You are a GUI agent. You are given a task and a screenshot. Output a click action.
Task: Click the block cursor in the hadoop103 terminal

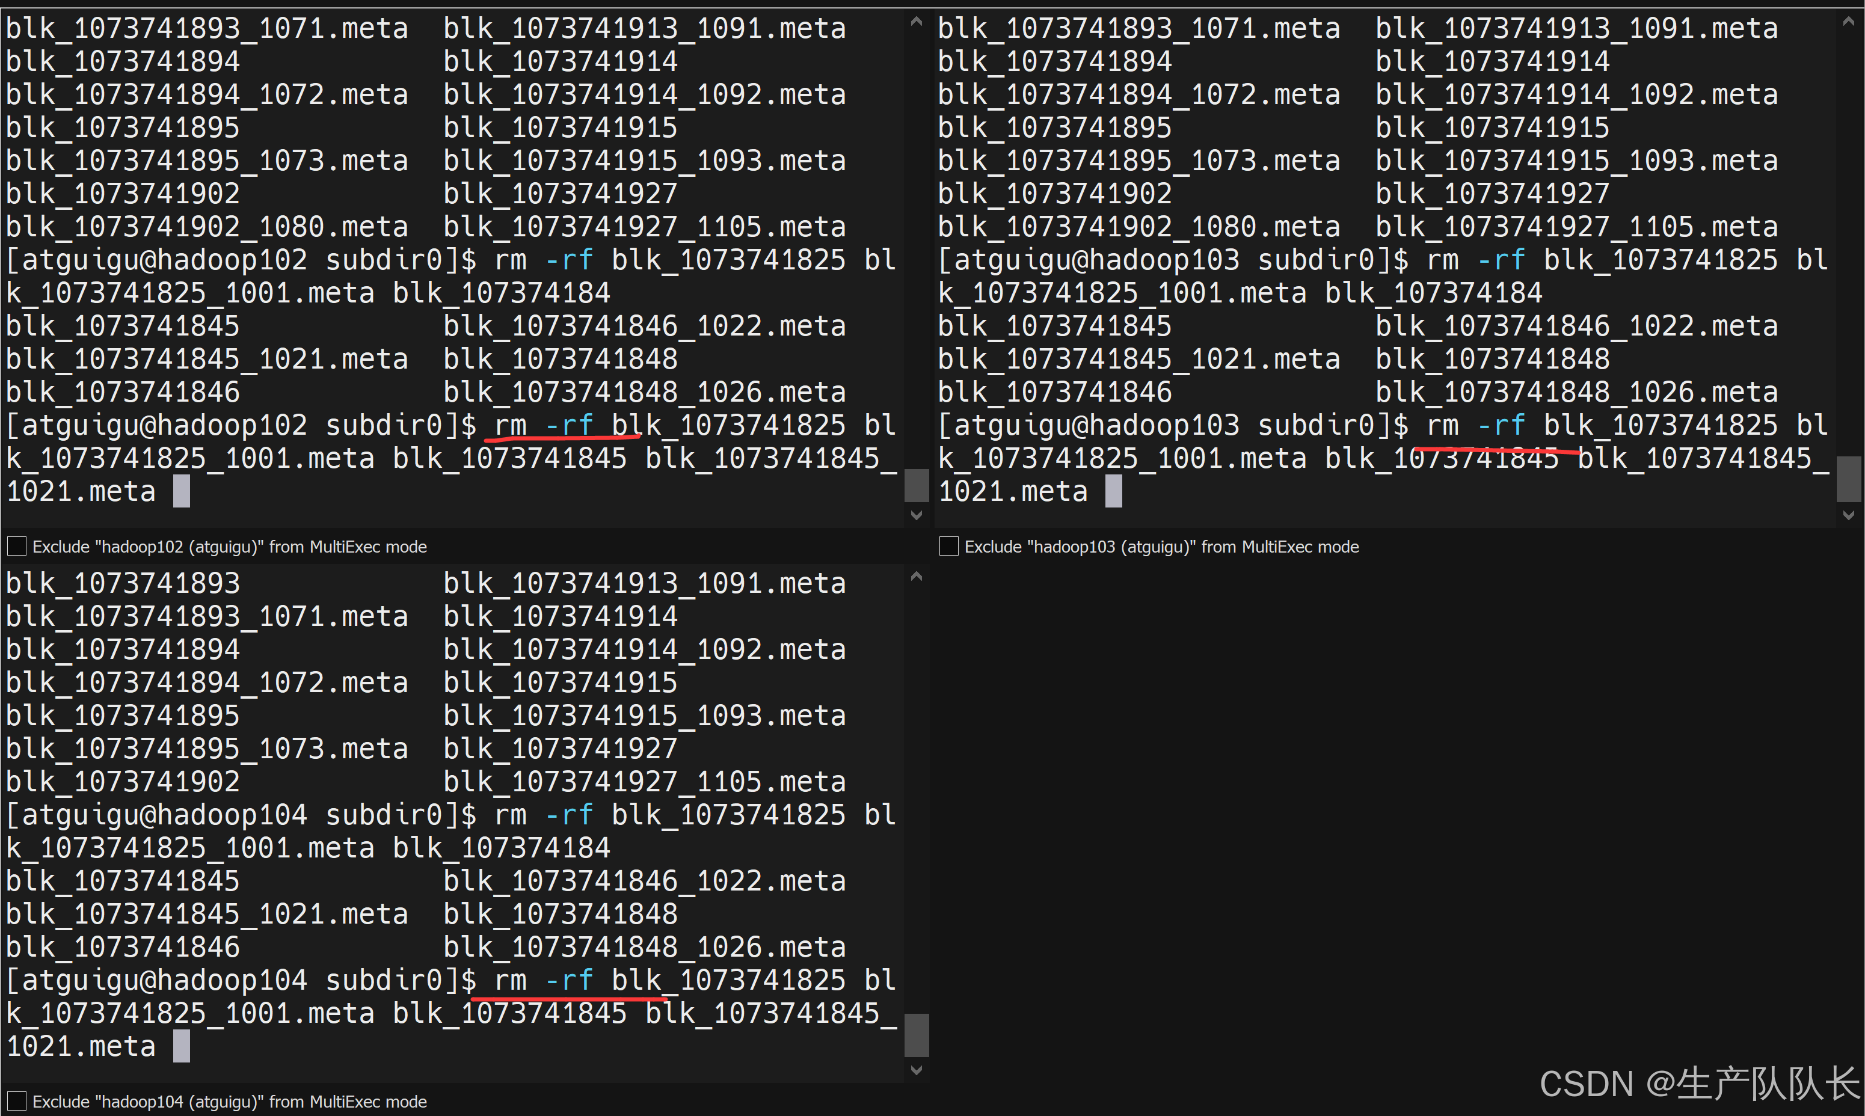tap(1114, 492)
